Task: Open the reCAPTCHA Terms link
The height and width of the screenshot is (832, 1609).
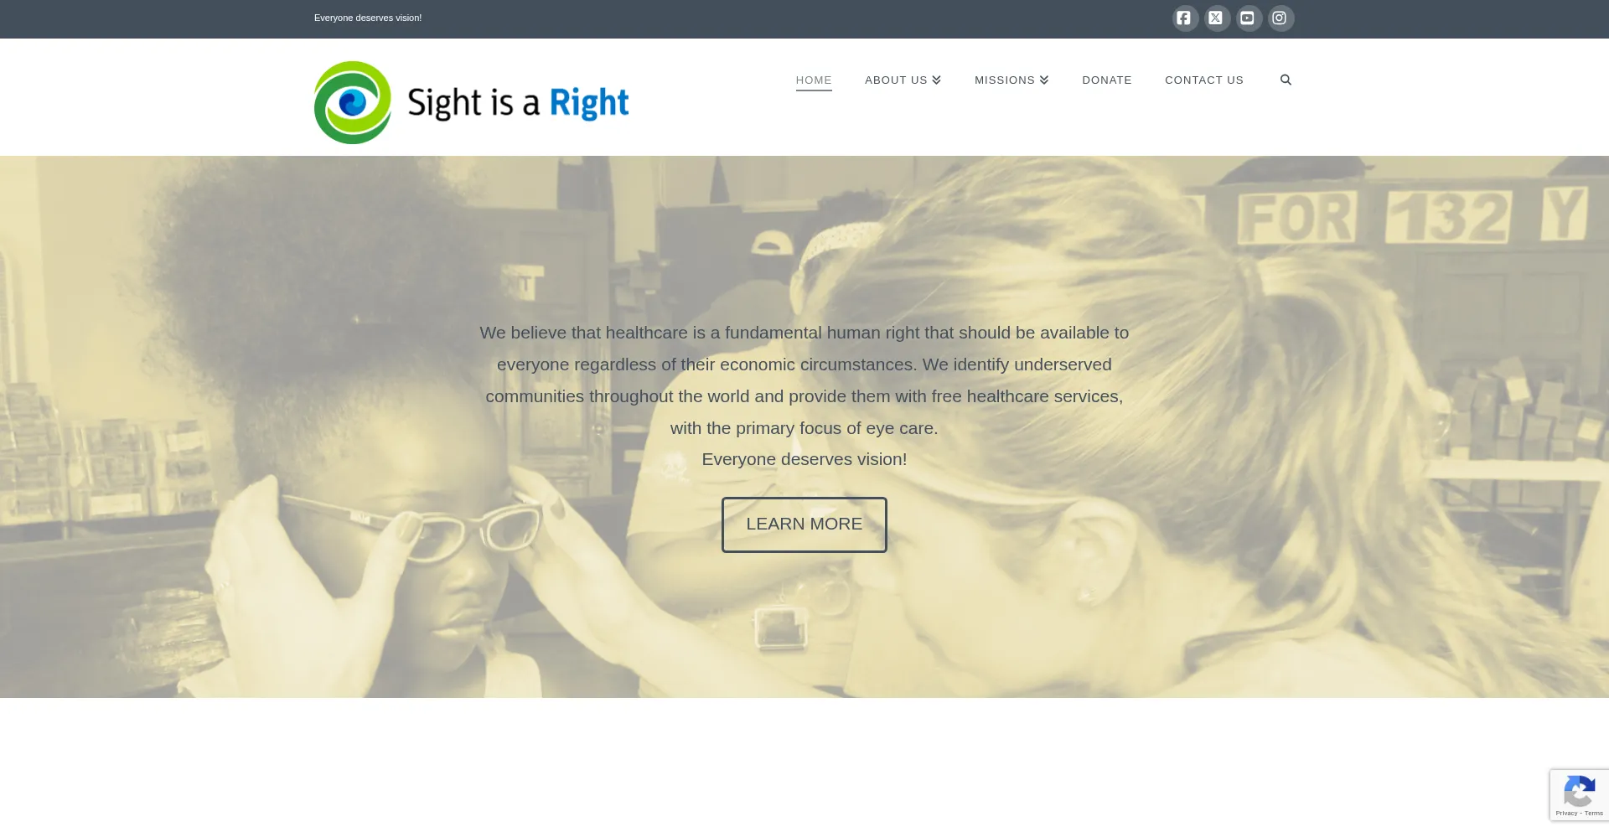Action: (1594, 814)
